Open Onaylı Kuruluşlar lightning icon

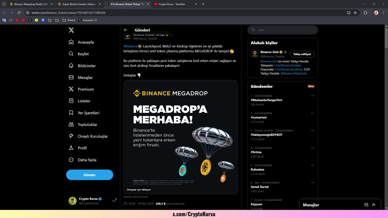[71, 136]
